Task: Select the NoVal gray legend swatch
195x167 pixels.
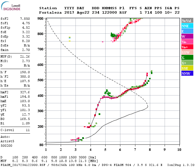Action: click(x=187, y=21)
